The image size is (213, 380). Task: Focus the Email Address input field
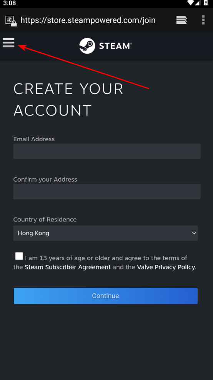pyautogui.click(x=107, y=151)
